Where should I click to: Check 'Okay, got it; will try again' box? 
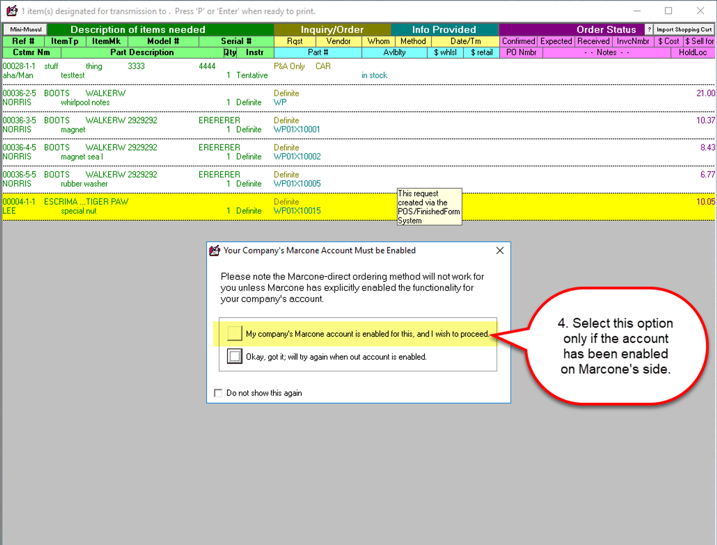[234, 356]
